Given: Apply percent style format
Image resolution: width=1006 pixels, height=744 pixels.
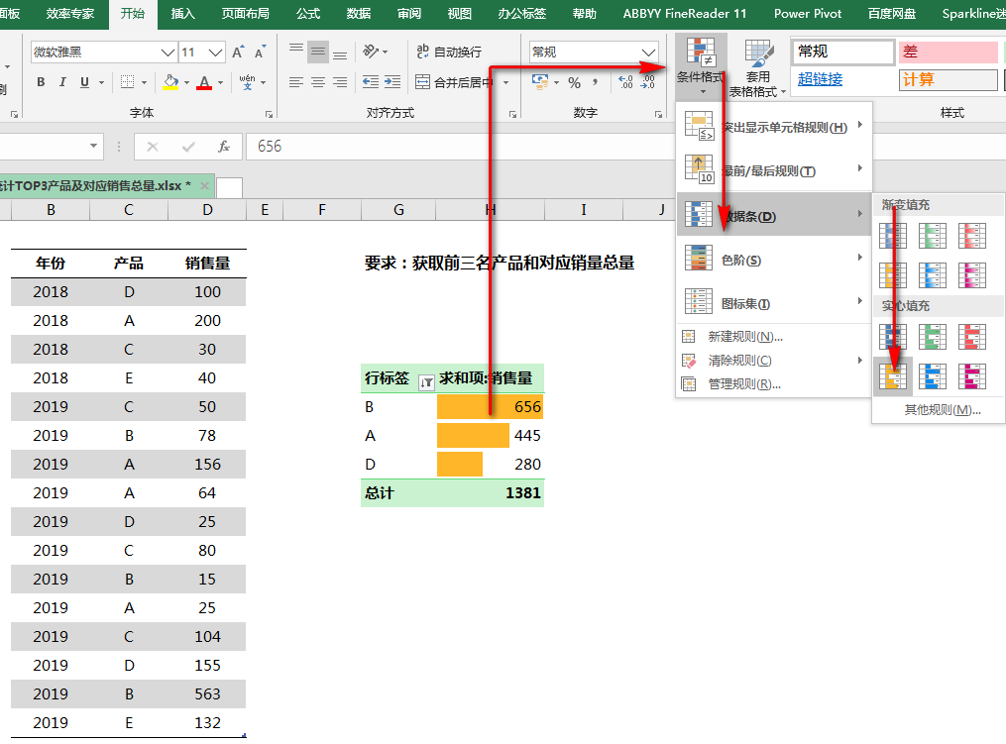Looking at the screenshot, I should pyautogui.click(x=574, y=83).
